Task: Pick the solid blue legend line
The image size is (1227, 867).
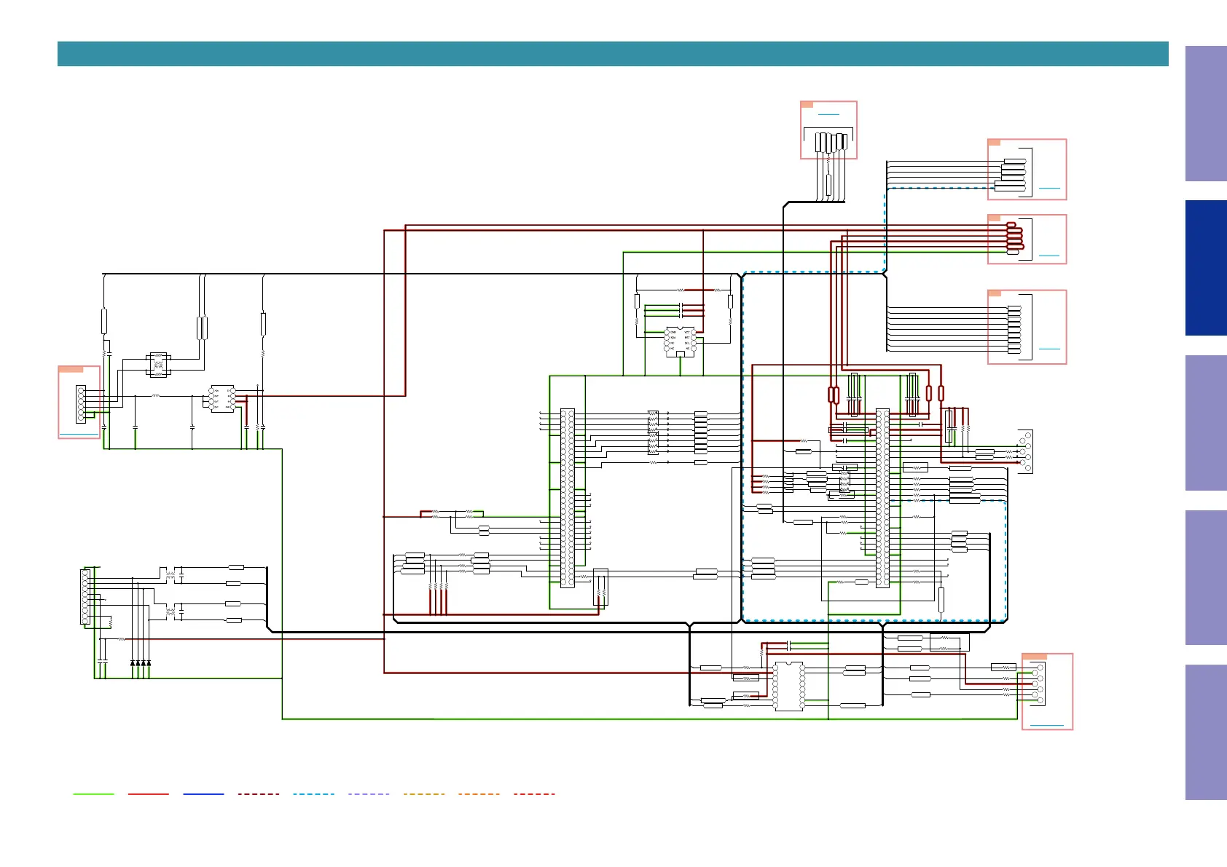Action: click(x=203, y=793)
